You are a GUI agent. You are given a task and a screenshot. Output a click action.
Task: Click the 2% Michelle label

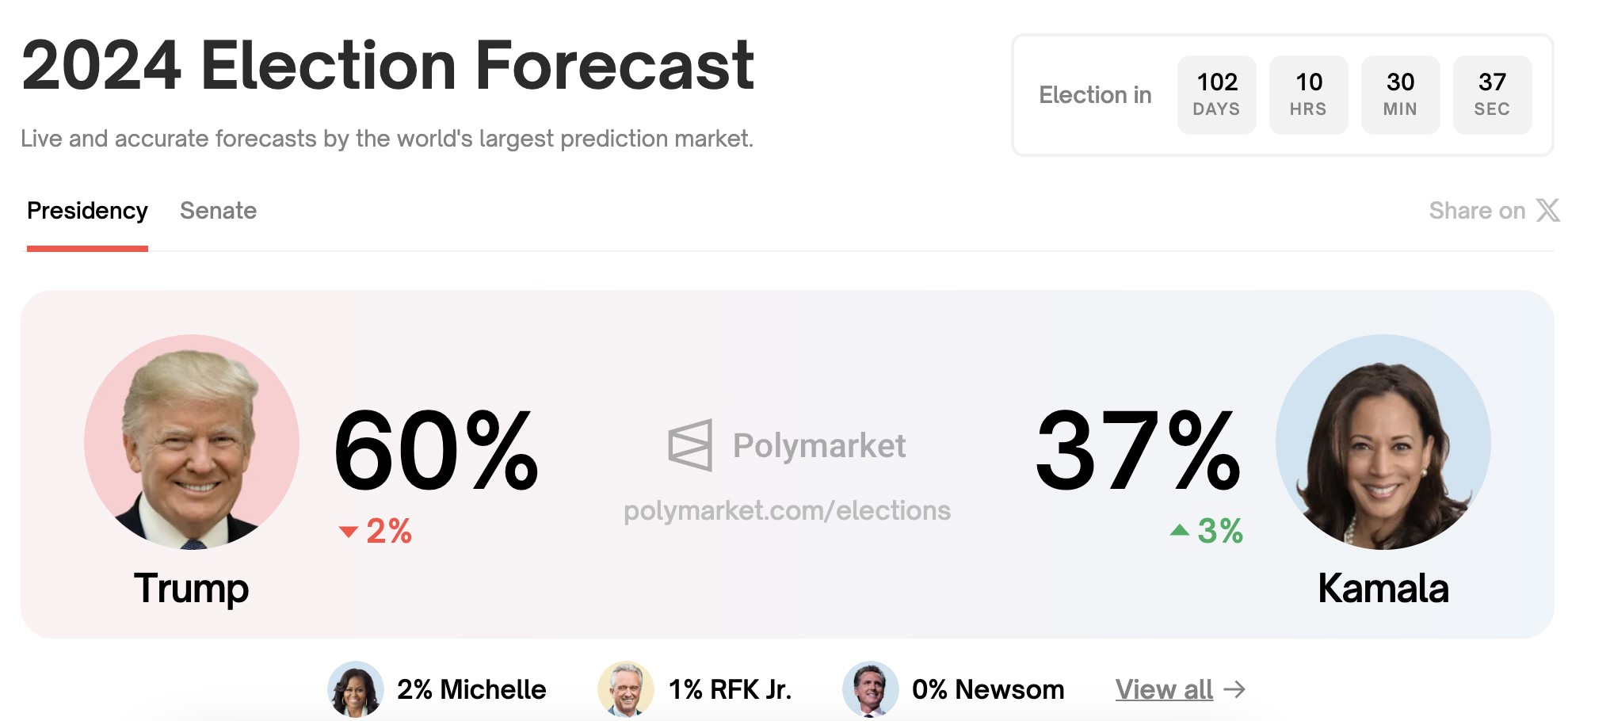[471, 689]
